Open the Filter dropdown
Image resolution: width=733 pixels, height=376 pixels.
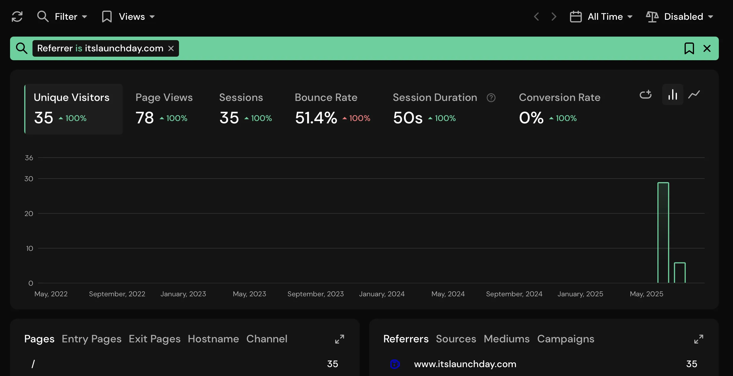[x=62, y=17]
